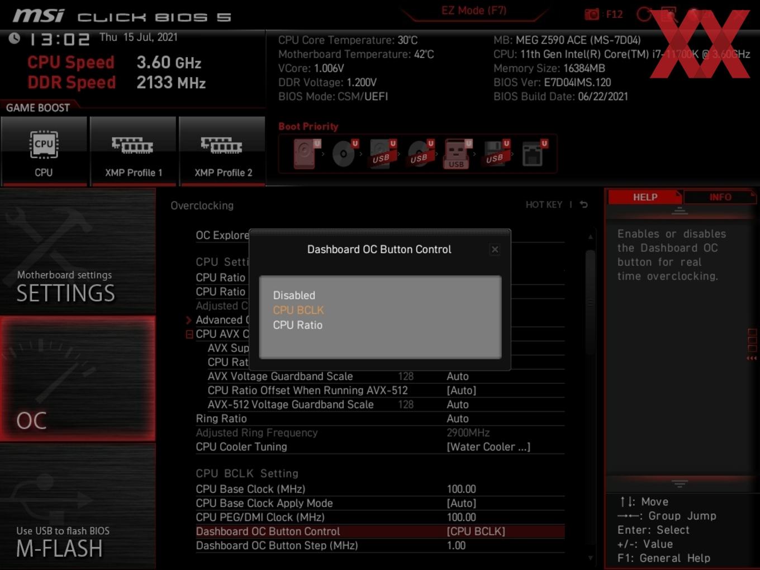Image resolution: width=760 pixels, height=570 pixels.
Task: Enable XMP Profile 1
Action: tap(133, 151)
